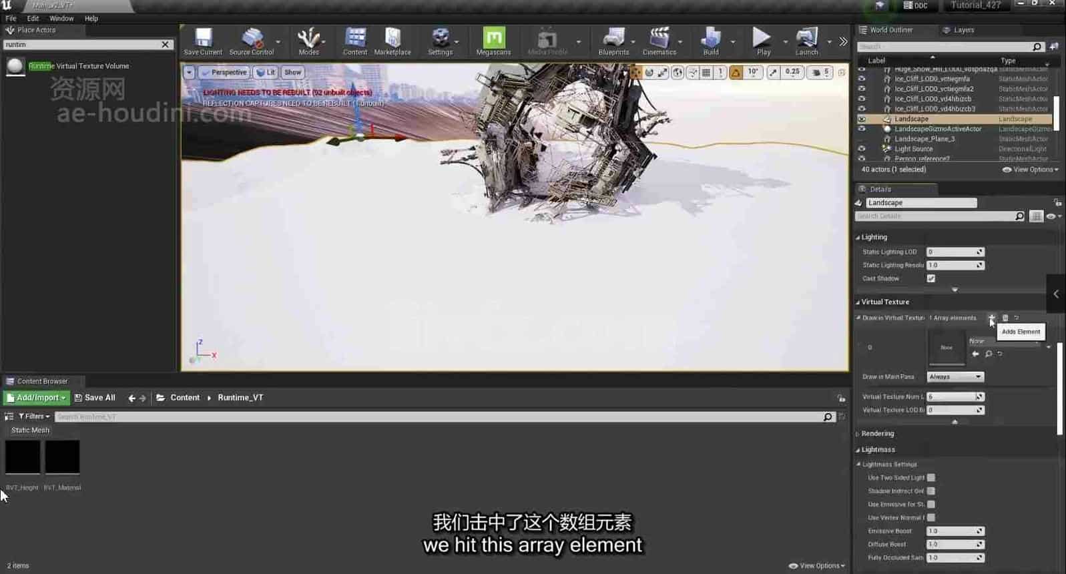This screenshot has height=574, width=1066.
Task: Switch to the Layers tab
Action: point(959,30)
